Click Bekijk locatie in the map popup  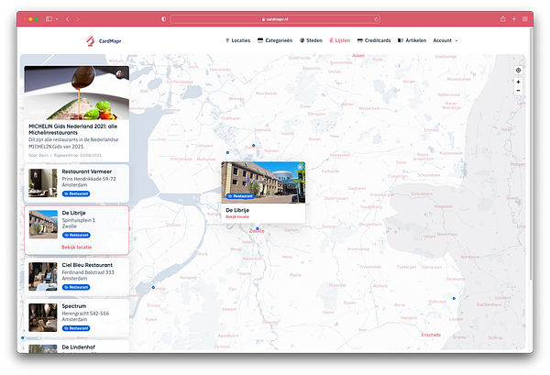pyautogui.click(x=237, y=216)
